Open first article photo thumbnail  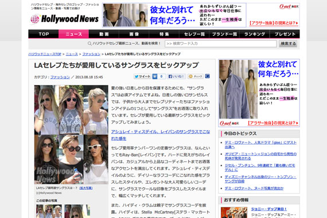(49, 211)
